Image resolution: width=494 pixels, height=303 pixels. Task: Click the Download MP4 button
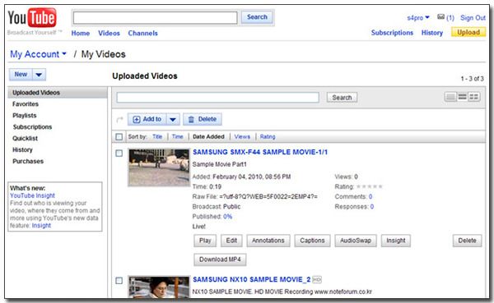tap(220, 259)
